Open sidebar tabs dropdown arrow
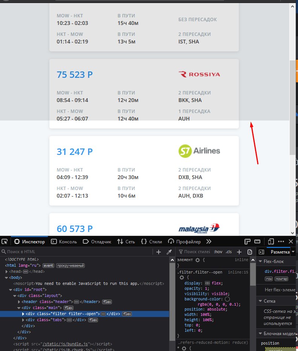The height and width of the screenshot is (351, 298). coord(293,252)
